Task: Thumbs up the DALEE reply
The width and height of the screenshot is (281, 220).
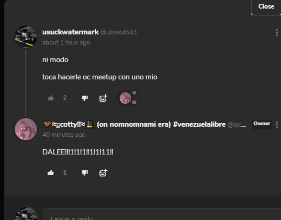Action: 51,173
